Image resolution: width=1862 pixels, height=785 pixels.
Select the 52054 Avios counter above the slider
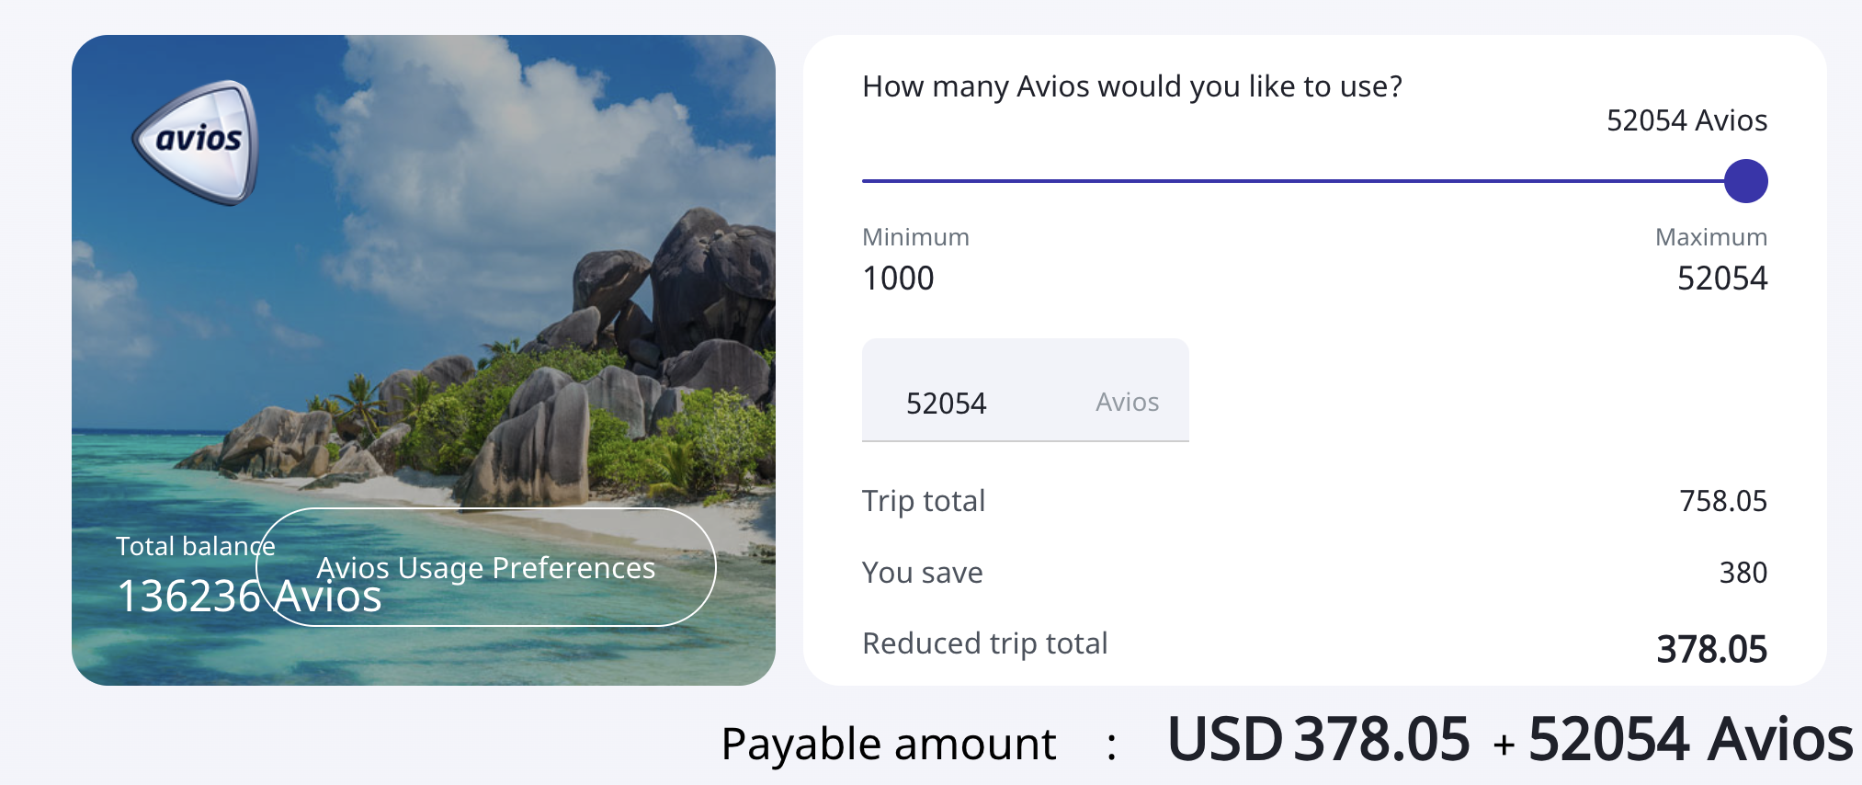pos(1687,119)
